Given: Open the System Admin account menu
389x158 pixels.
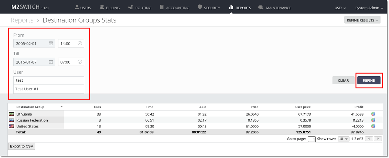Looking at the screenshot, I should tap(369, 8).
